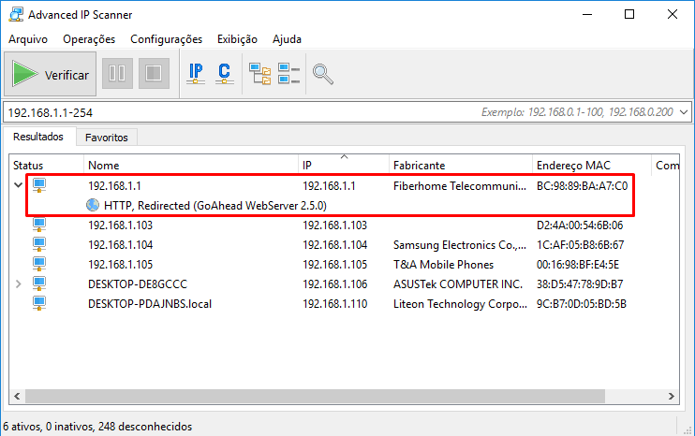Open the IP range history dropdown

[684, 112]
